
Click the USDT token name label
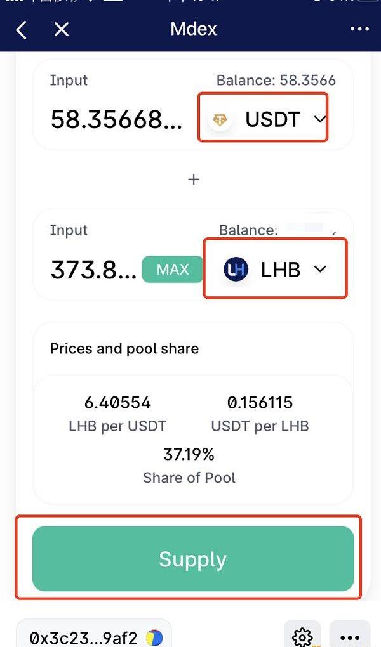(272, 119)
